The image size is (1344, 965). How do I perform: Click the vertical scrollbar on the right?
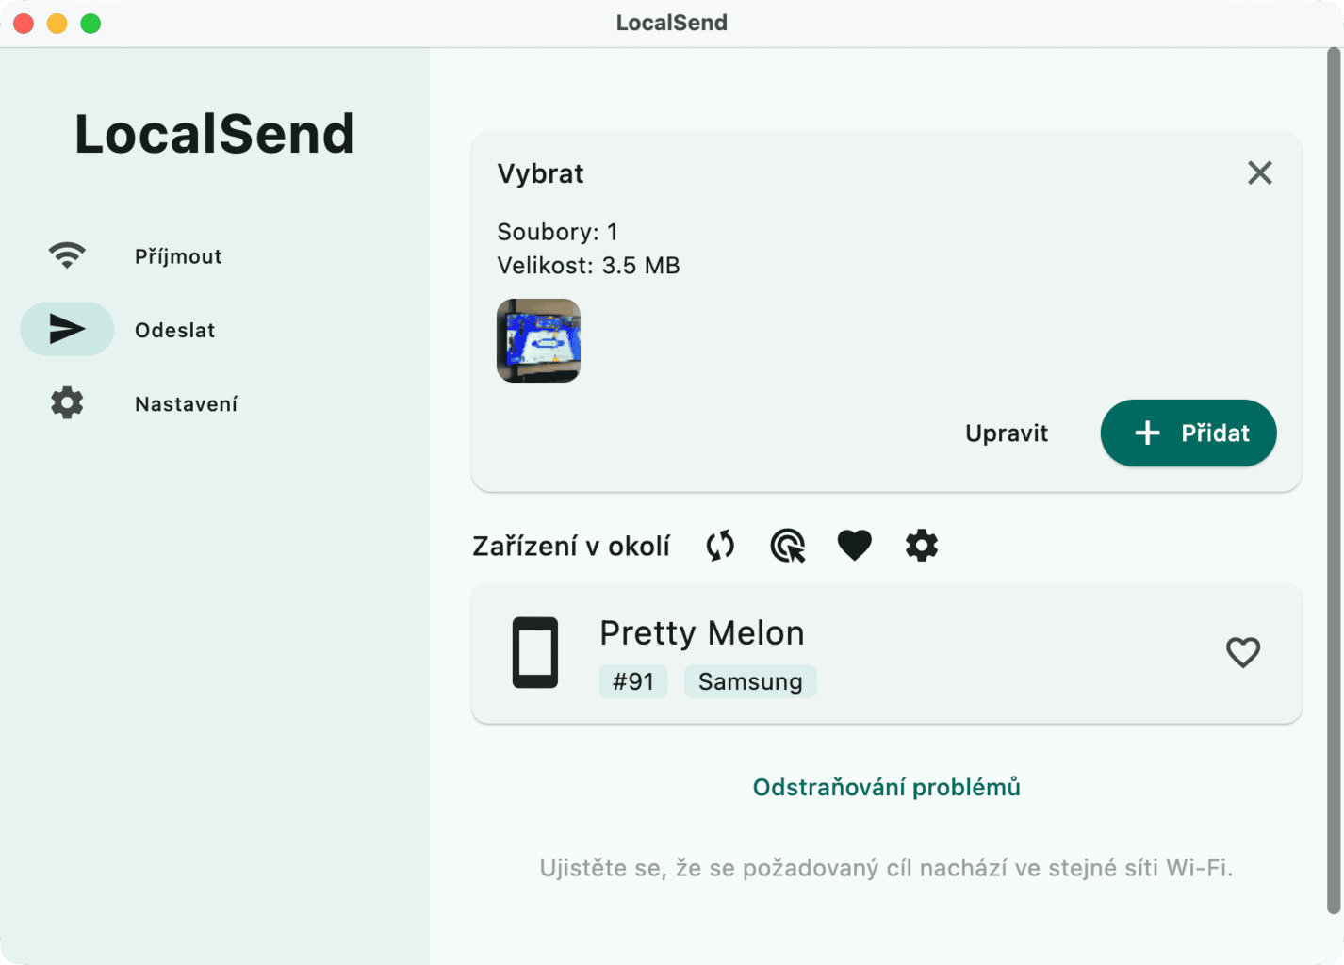(x=1334, y=481)
